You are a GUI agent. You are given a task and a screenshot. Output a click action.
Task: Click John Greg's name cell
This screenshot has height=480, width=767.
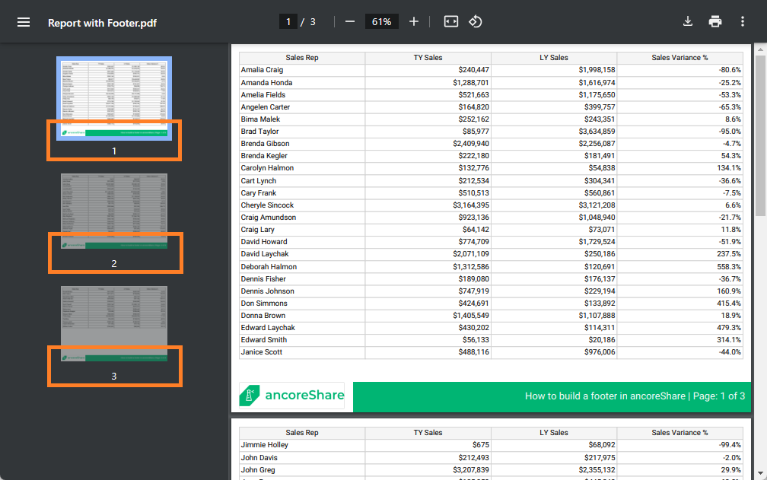(258, 470)
